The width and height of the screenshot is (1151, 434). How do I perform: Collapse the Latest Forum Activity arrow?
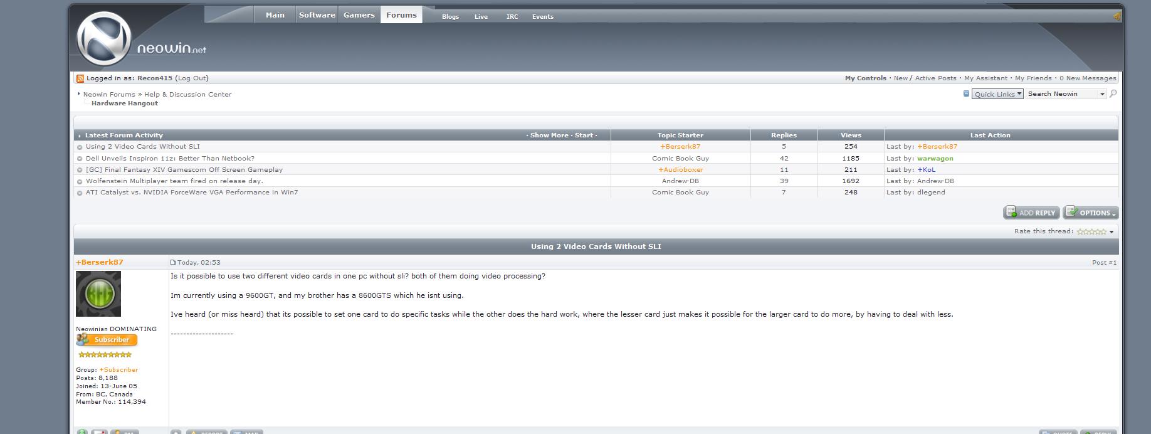coord(80,135)
